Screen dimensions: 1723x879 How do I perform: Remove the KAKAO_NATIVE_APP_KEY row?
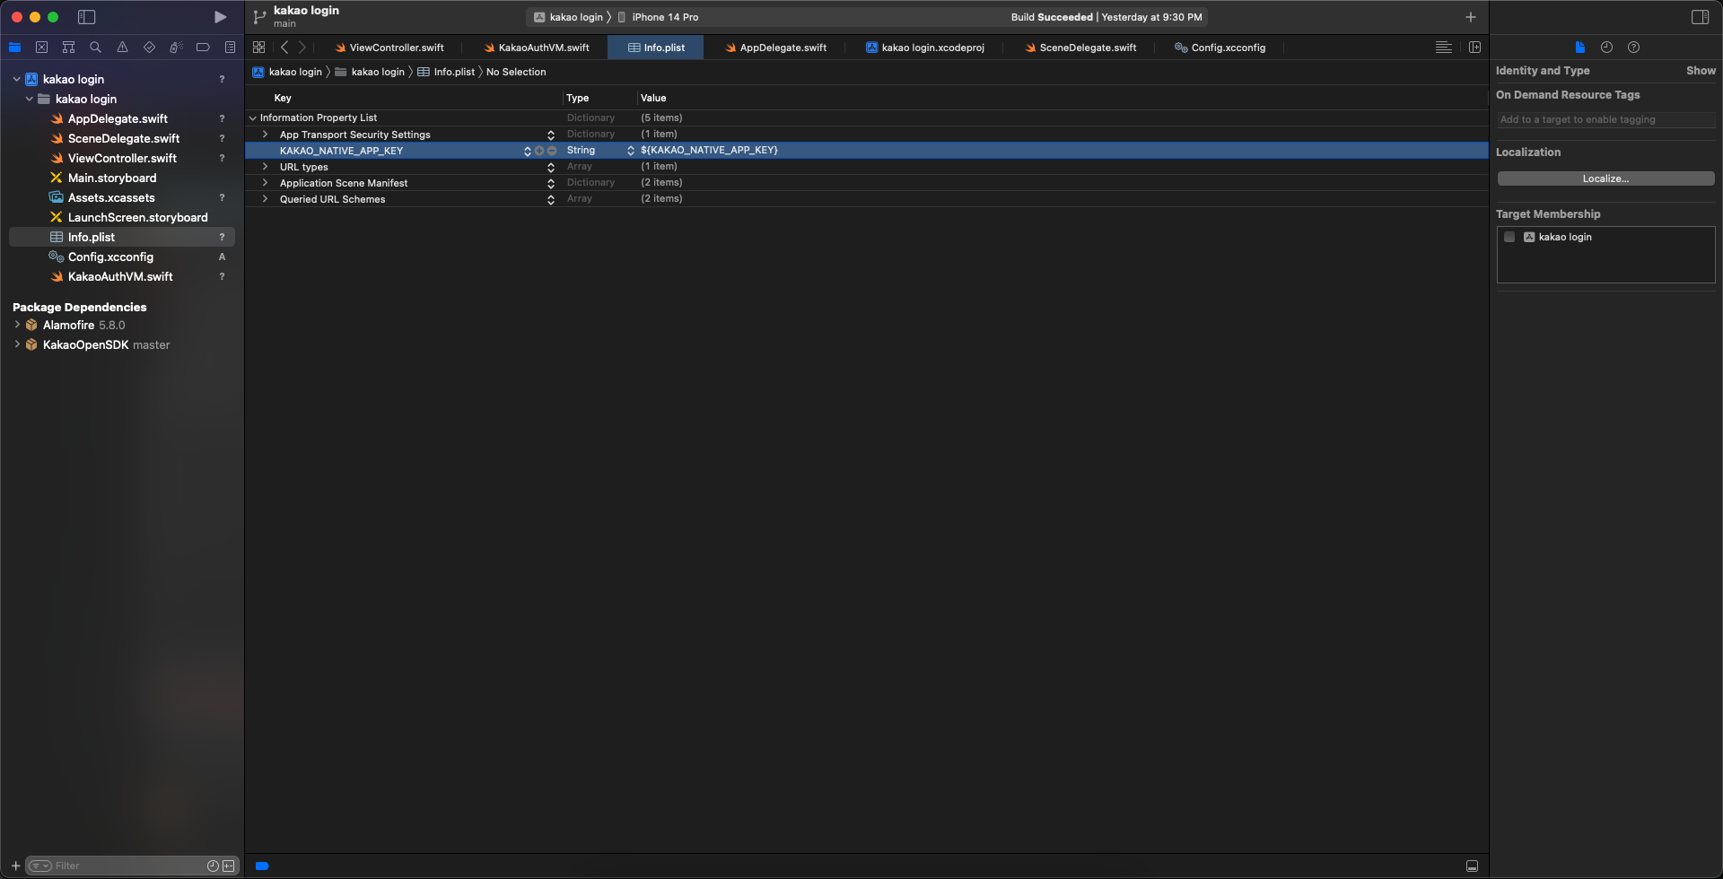point(552,151)
